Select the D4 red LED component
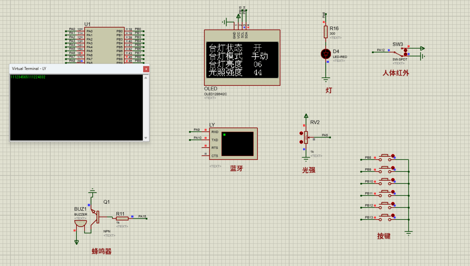470x266 pixels. pos(326,54)
